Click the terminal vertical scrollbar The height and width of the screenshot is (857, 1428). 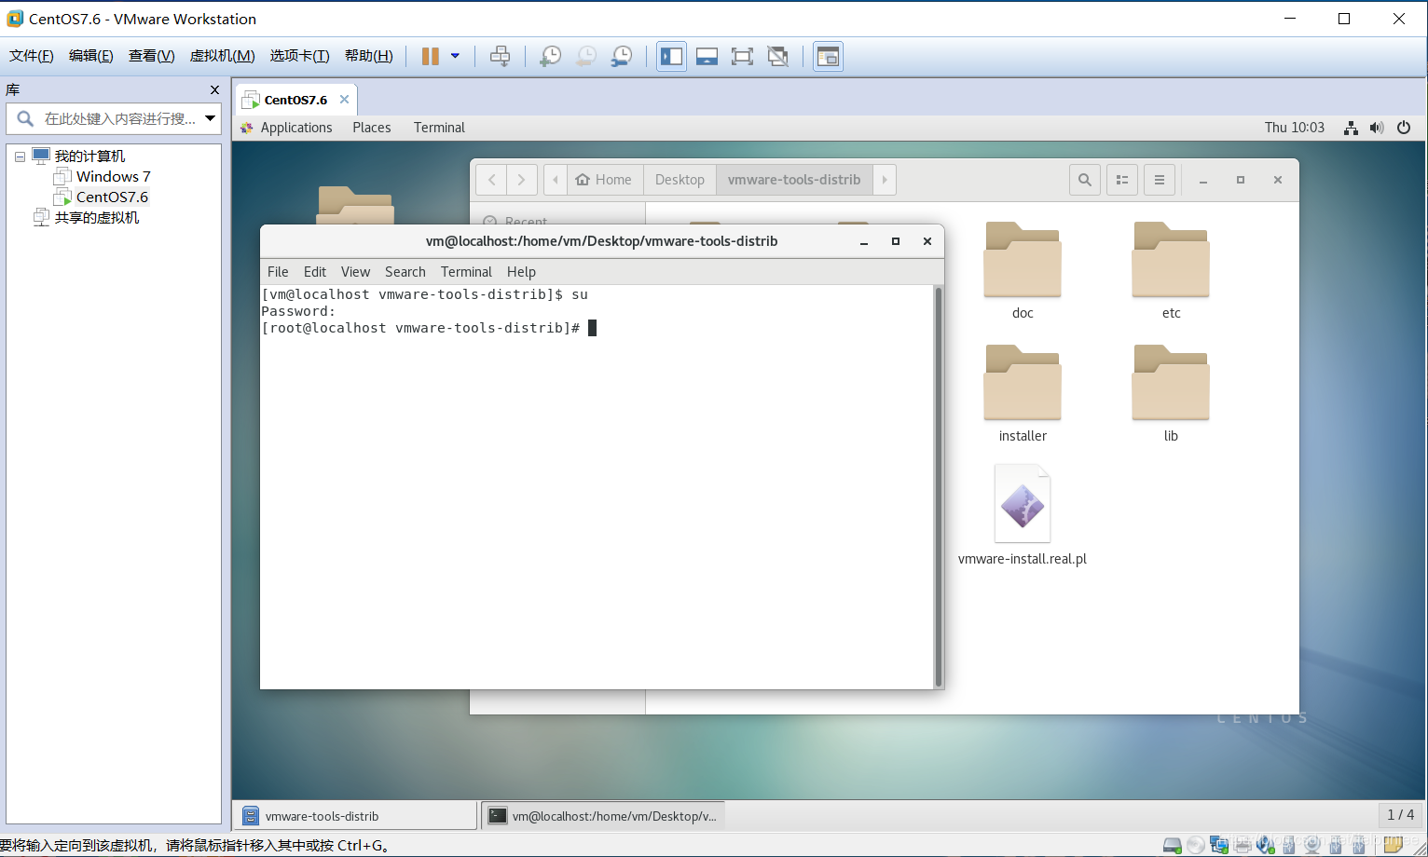939,487
